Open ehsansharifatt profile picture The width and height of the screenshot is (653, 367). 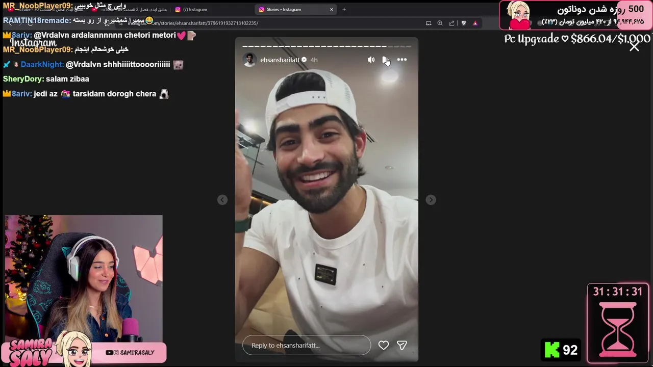click(249, 60)
